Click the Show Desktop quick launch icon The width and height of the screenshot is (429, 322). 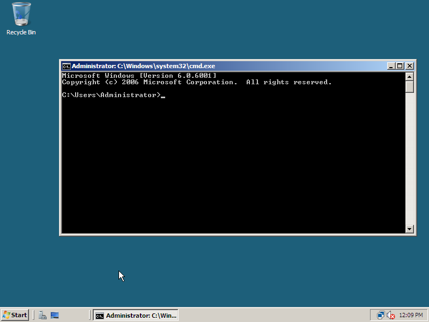(x=55, y=315)
